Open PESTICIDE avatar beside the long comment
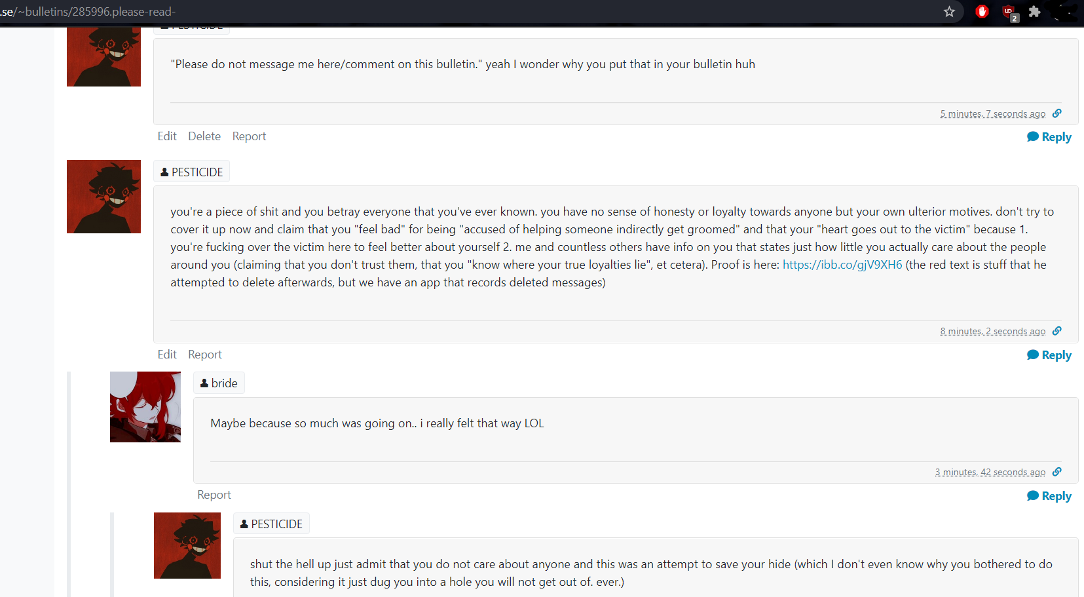1084x597 pixels. click(x=103, y=197)
